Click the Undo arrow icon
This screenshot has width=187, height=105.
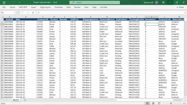click(x=8, y=2)
